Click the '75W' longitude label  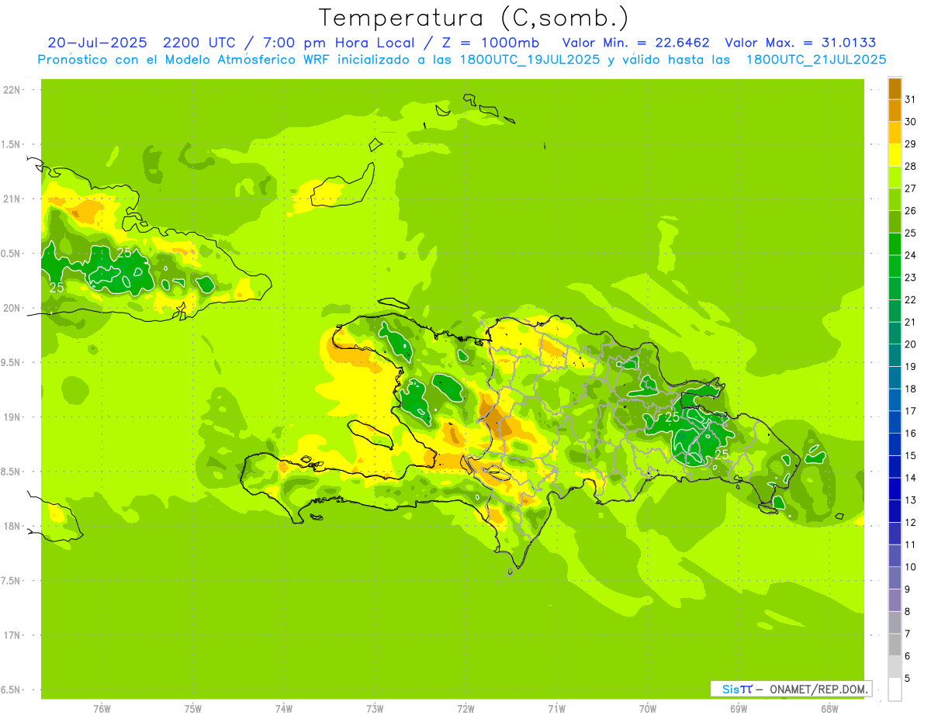click(193, 708)
